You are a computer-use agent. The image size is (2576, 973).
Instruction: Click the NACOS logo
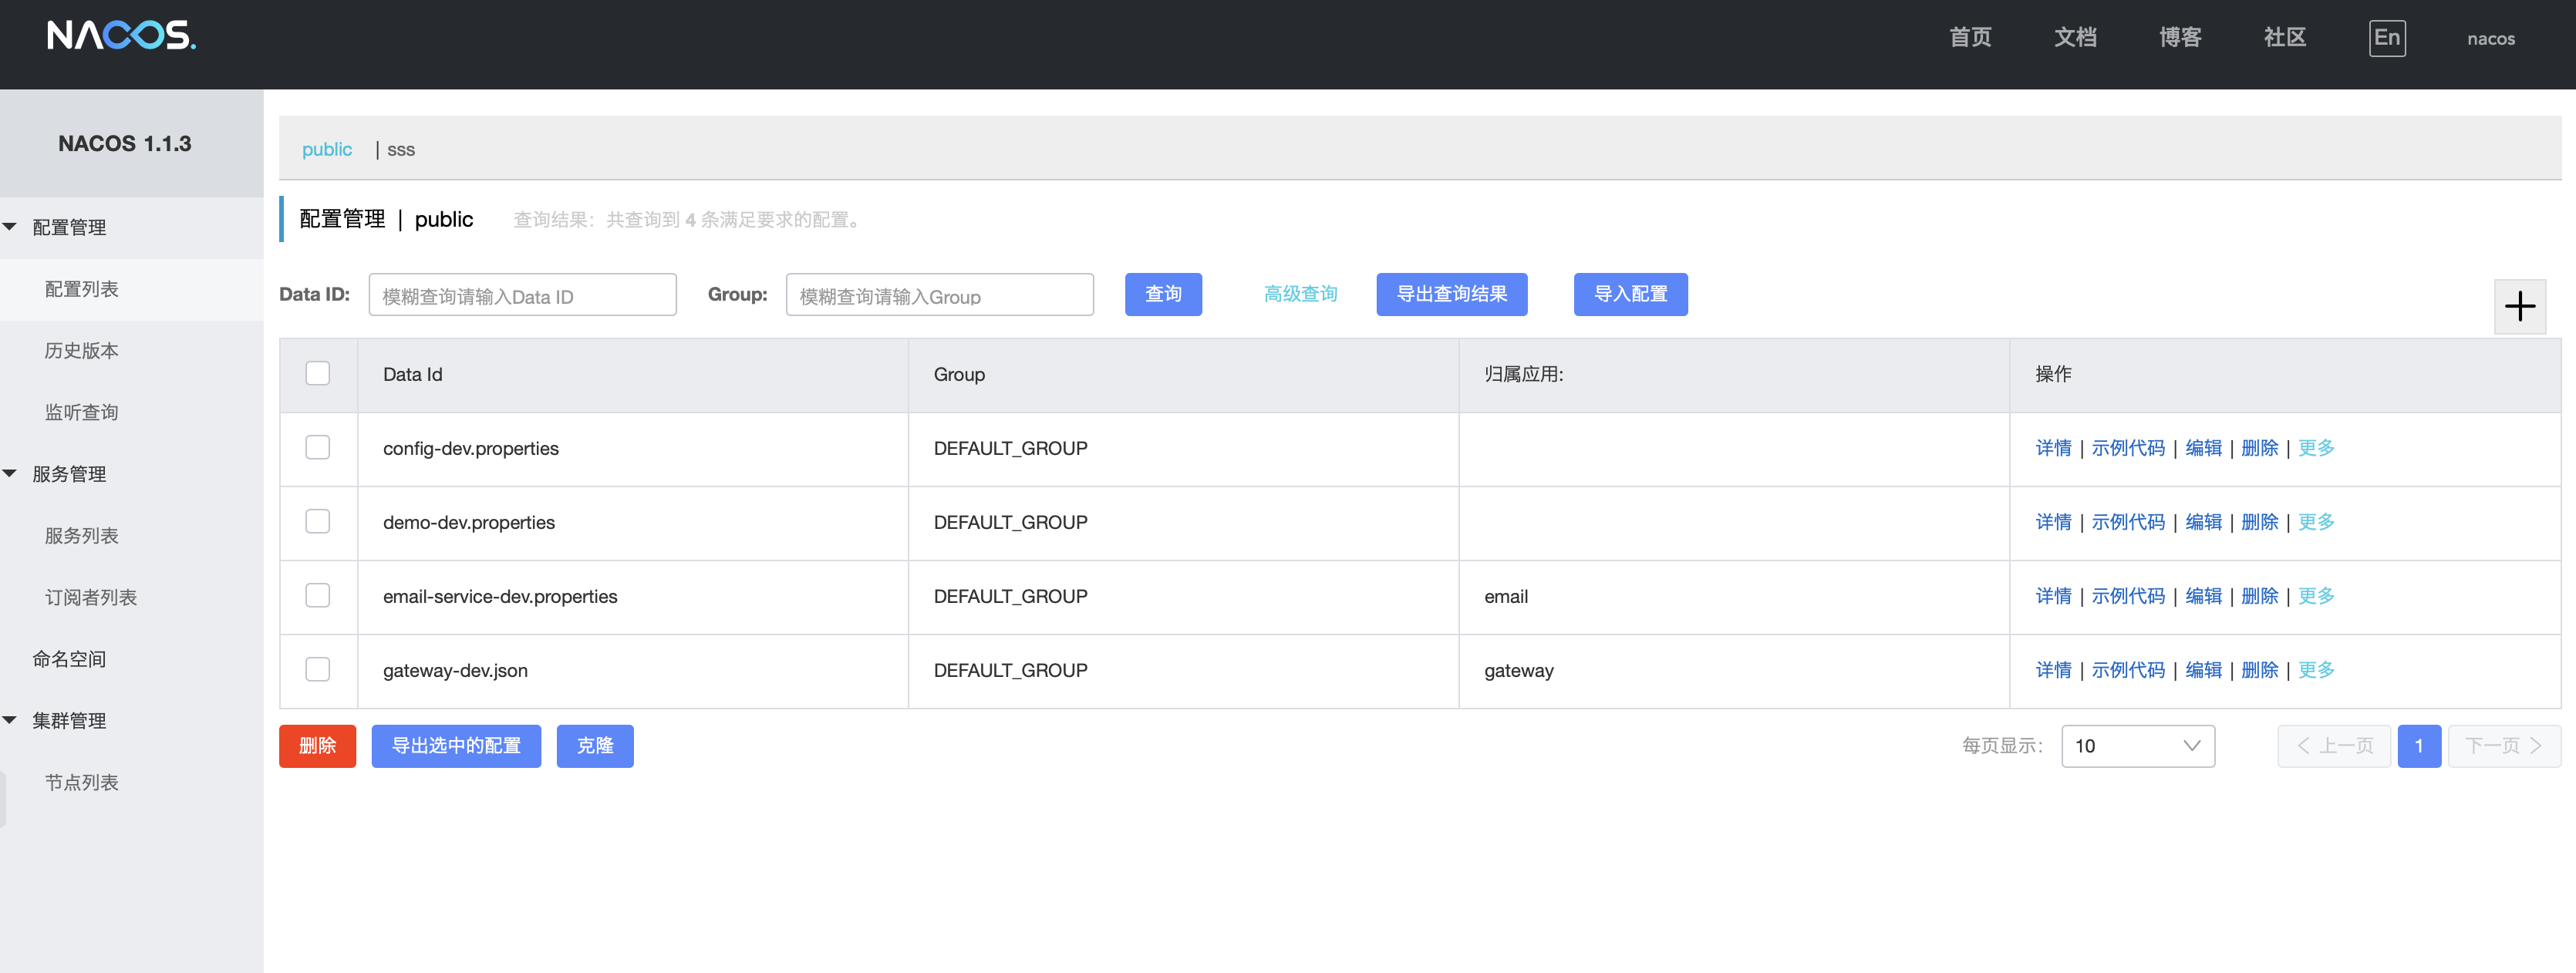[x=121, y=36]
